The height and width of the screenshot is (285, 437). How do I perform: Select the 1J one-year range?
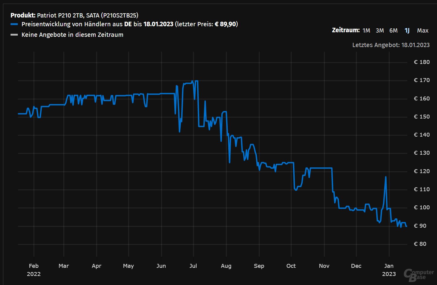407,30
